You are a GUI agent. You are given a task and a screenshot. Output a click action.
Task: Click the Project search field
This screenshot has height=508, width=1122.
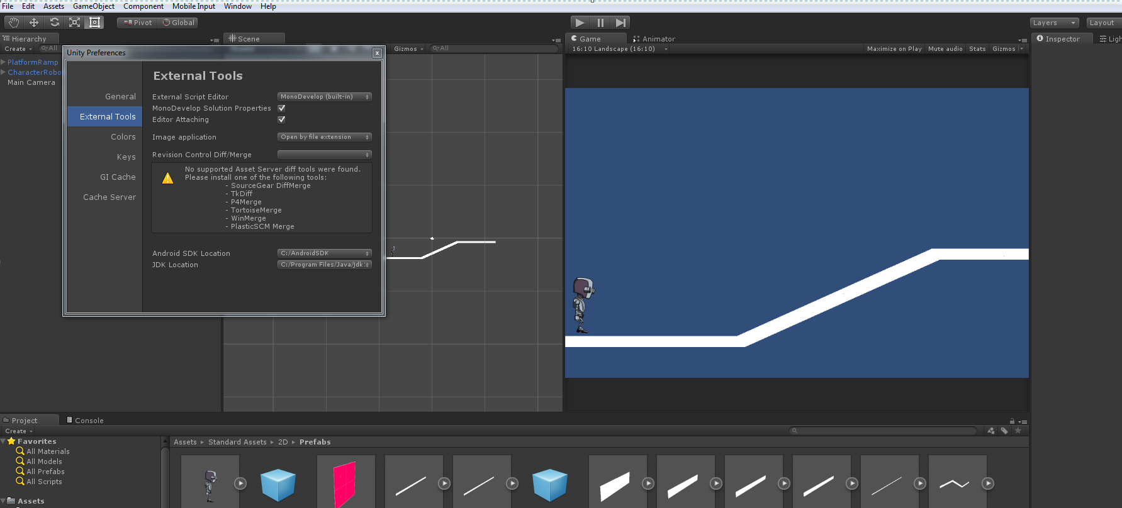pyautogui.click(x=883, y=431)
